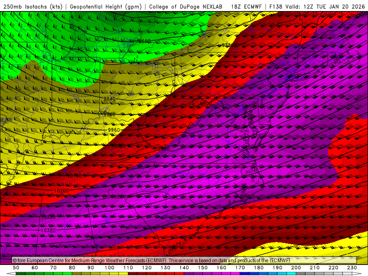368x276 pixels.
Task: Click the 100 knots colorbar label
Action: (109, 268)
